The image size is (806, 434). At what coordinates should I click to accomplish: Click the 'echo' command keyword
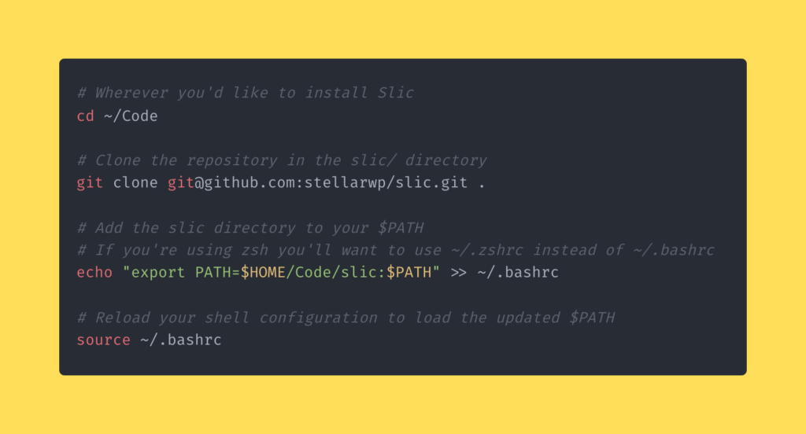[94, 273]
